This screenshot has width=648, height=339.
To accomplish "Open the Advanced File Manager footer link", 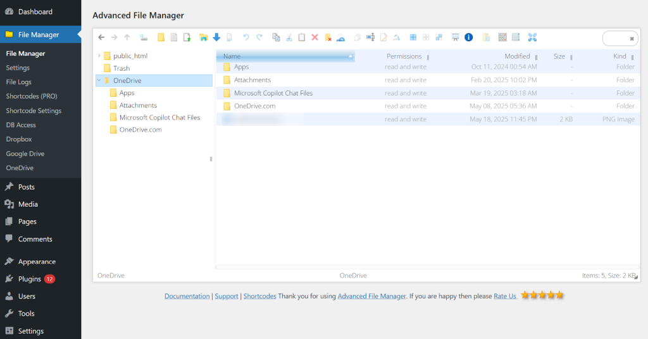I will coord(371,296).
